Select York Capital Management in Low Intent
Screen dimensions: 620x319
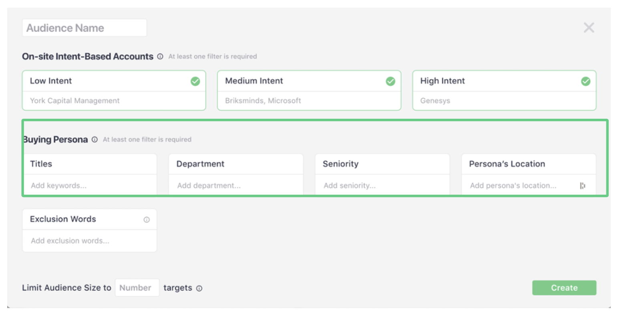(75, 101)
